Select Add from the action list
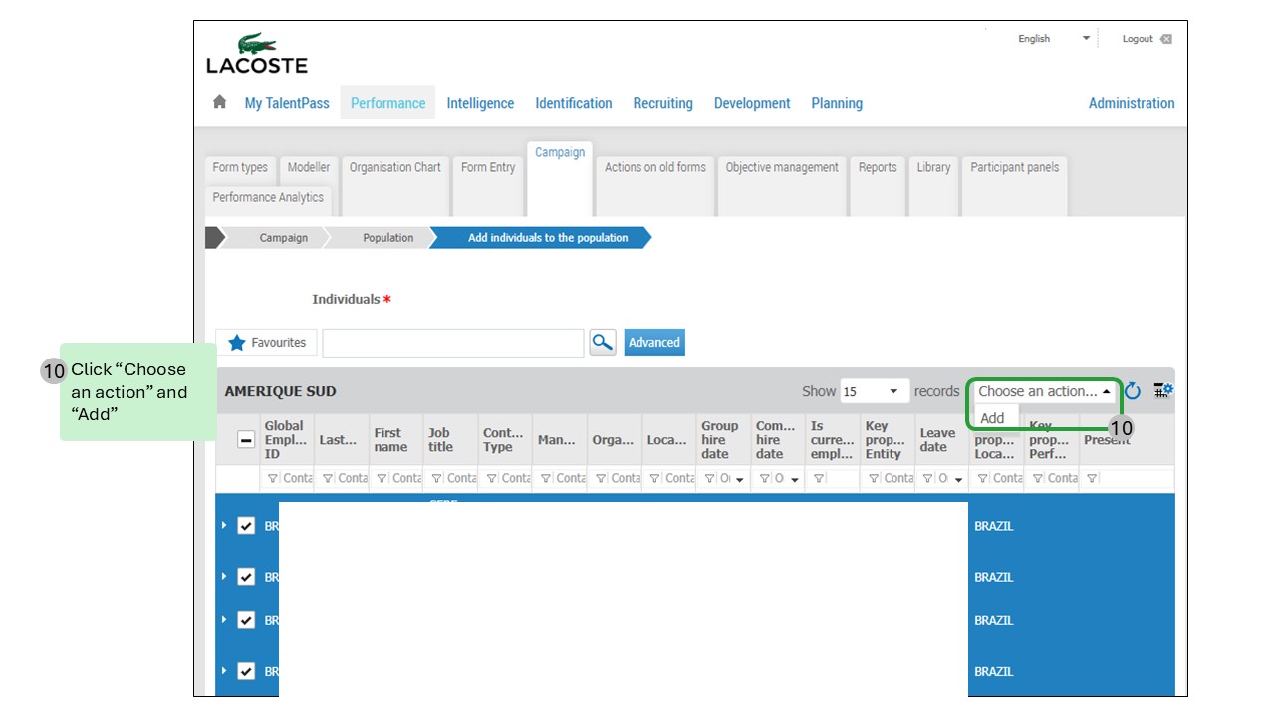This screenshot has width=1275, height=717. click(x=993, y=418)
